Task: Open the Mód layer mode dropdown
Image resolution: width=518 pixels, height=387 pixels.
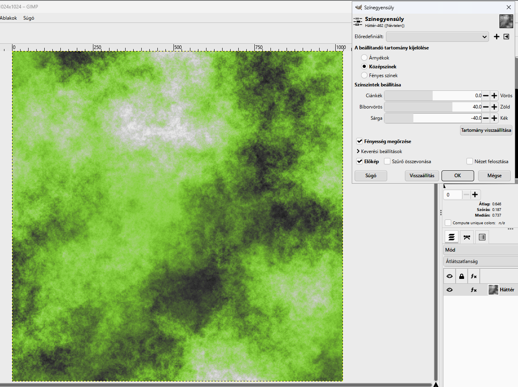Action: click(481, 250)
